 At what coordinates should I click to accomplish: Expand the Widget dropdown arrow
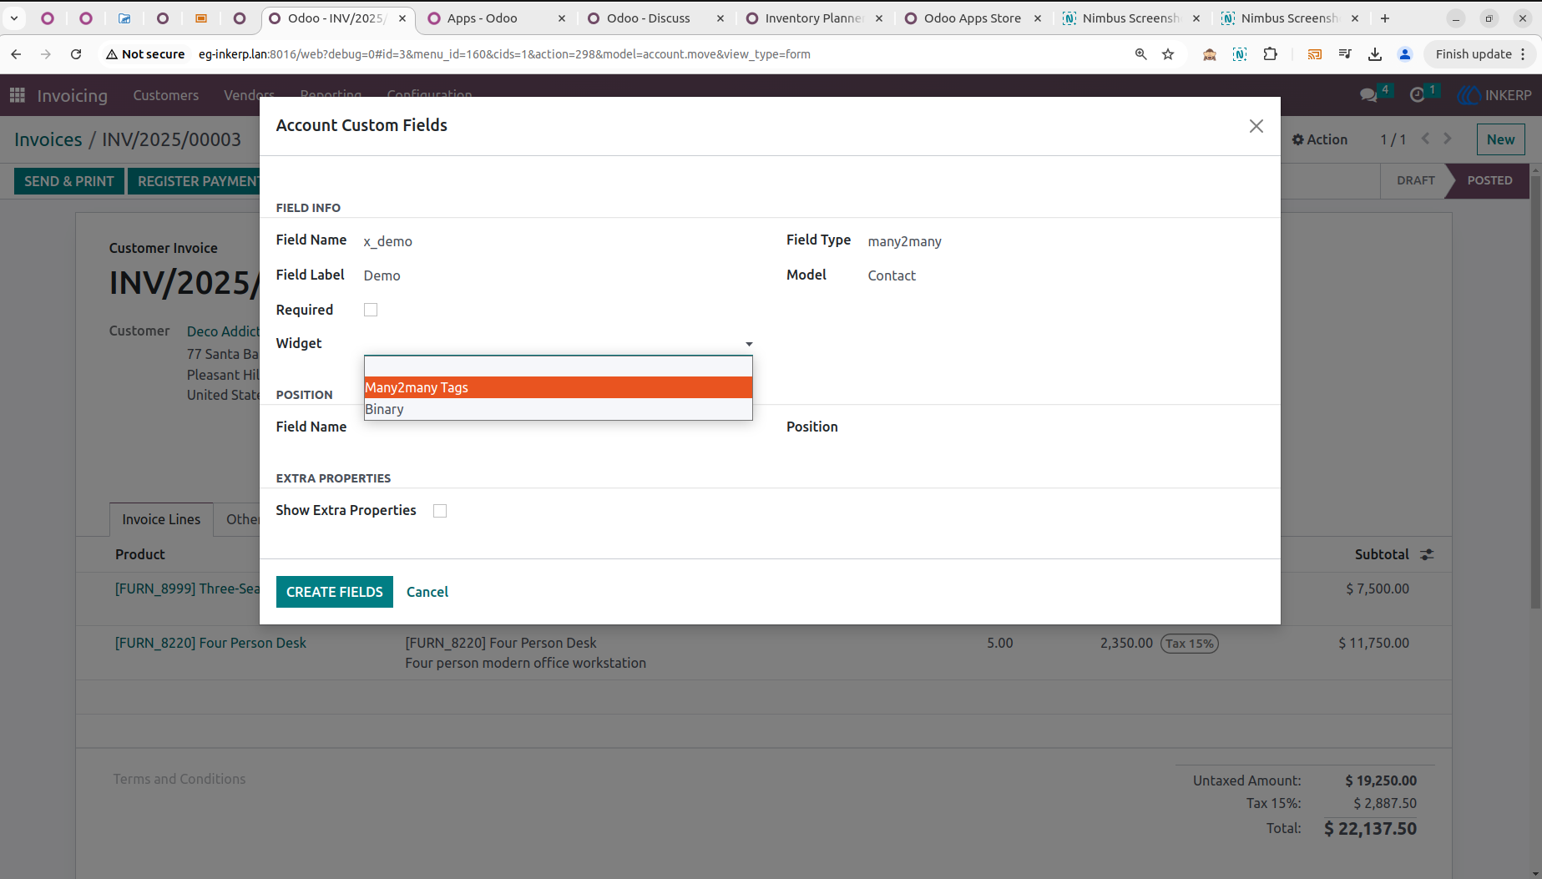tap(749, 344)
